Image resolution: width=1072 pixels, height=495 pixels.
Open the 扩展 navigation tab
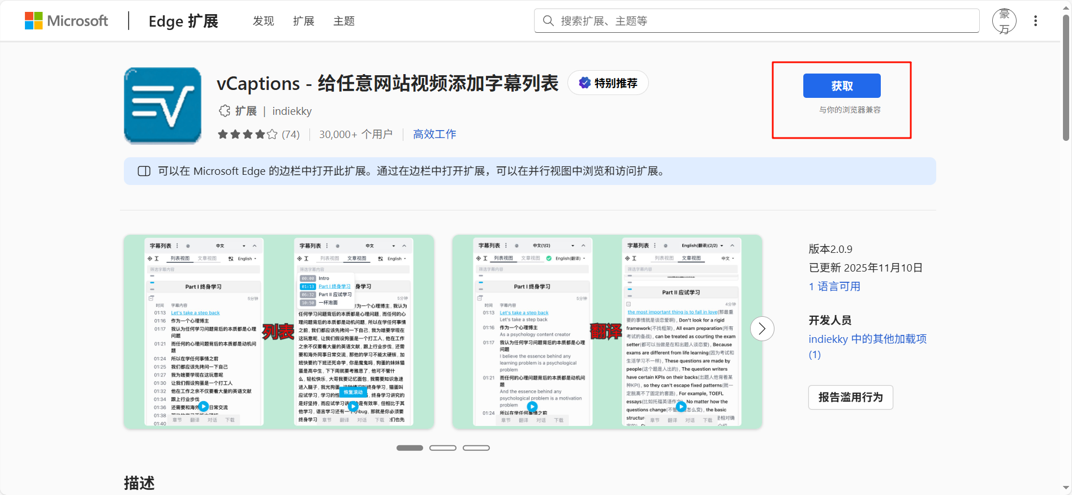click(x=304, y=21)
